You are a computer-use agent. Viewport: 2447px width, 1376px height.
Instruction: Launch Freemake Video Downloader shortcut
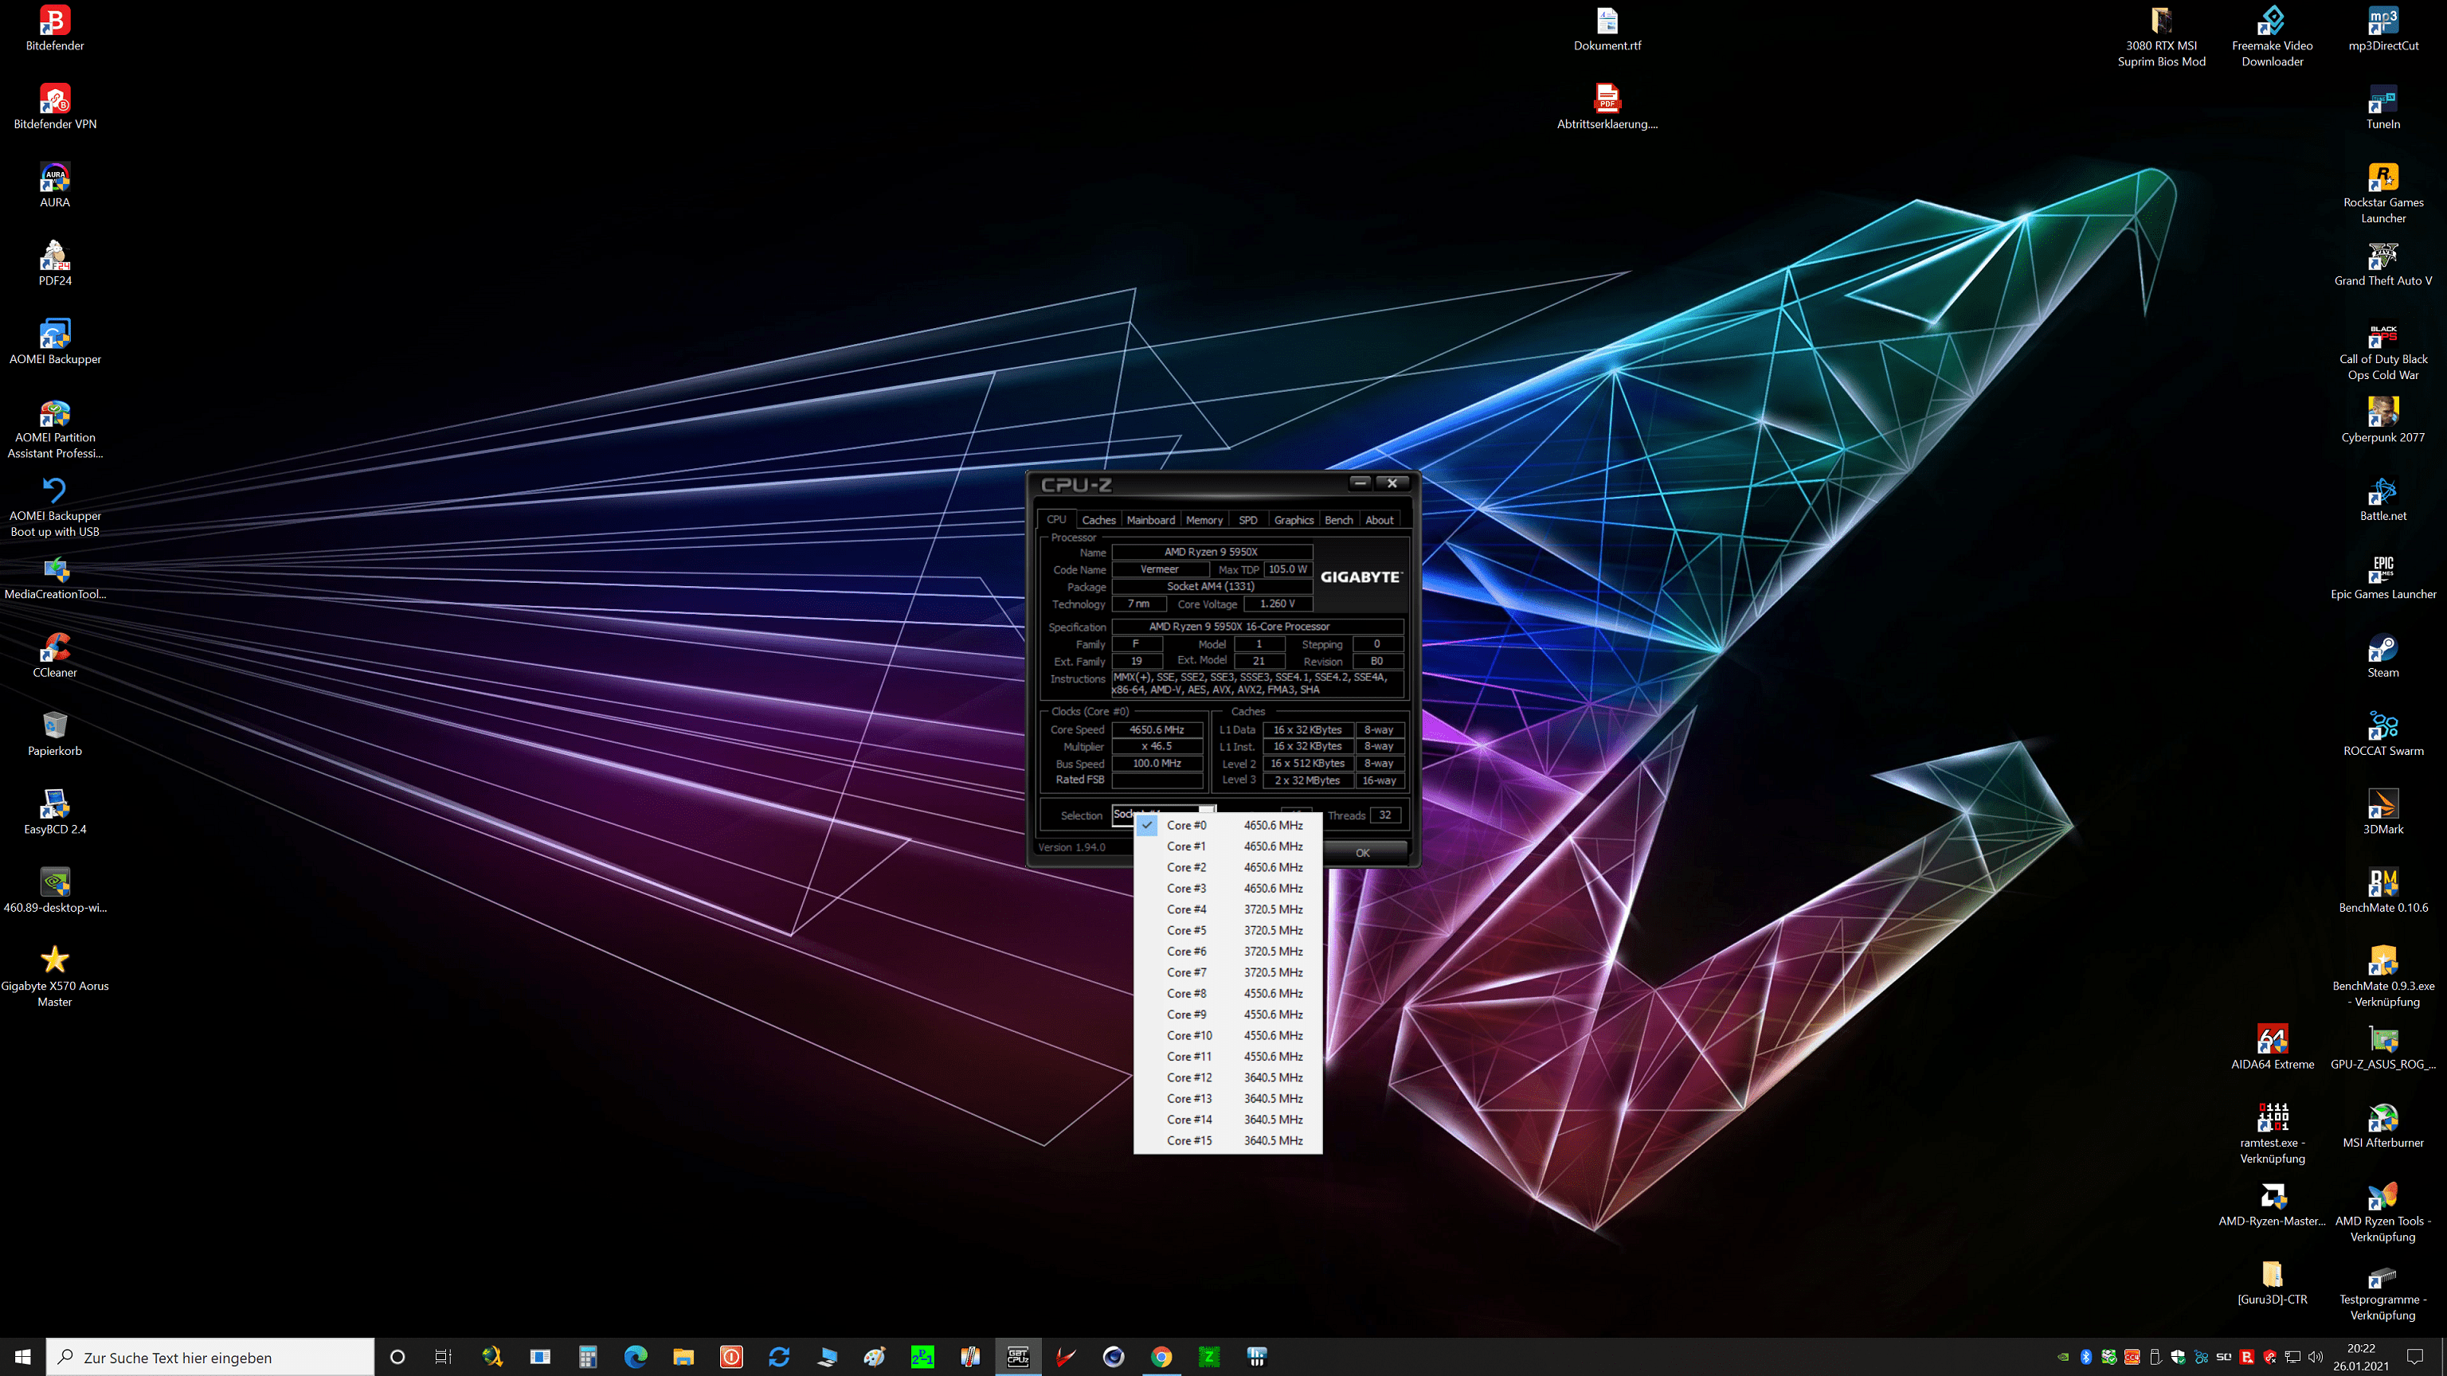pos(2273,36)
